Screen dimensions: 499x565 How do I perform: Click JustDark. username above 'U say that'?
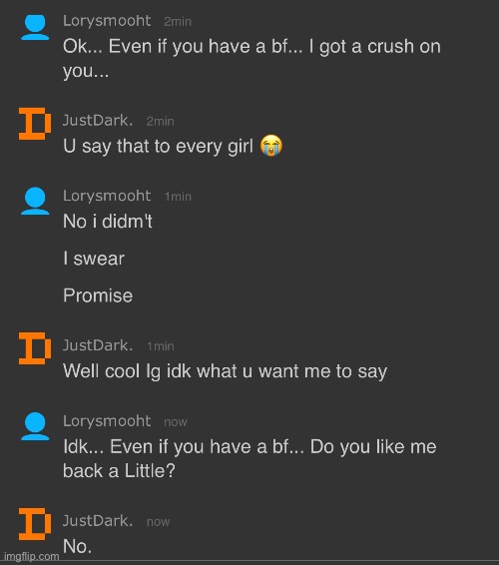[x=98, y=121]
